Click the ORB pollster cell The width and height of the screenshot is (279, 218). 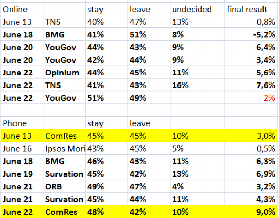click(64, 186)
